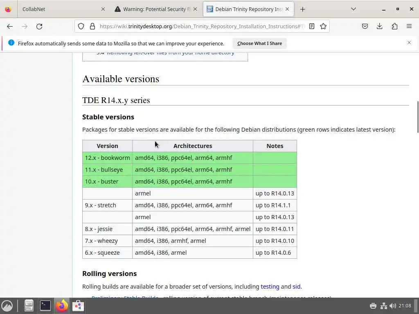Open a new tab with plus button
Image resolution: width=419 pixels, height=314 pixels.
pyautogui.click(x=302, y=9)
